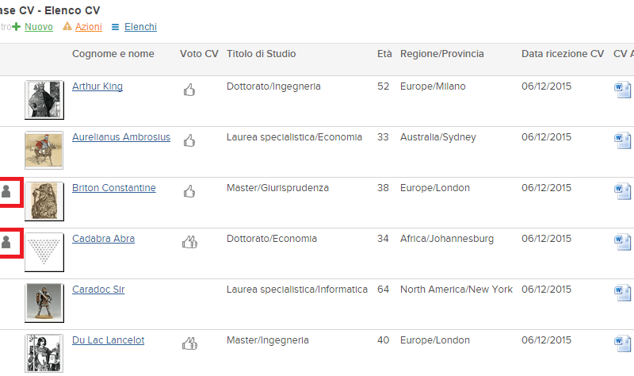Open Word CV document for Arthur King
The image size is (634, 376).
tap(623, 90)
